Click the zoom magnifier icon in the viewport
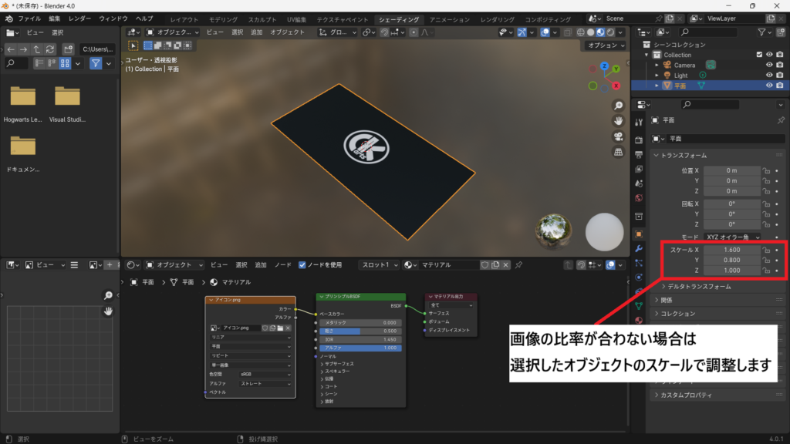Image resolution: width=790 pixels, height=444 pixels. [x=618, y=106]
